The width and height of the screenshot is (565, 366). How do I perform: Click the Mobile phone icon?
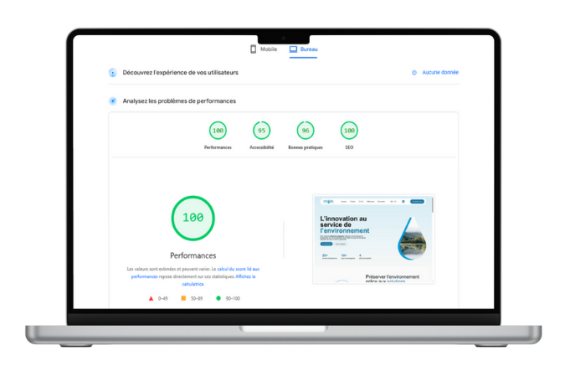click(254, 49)
